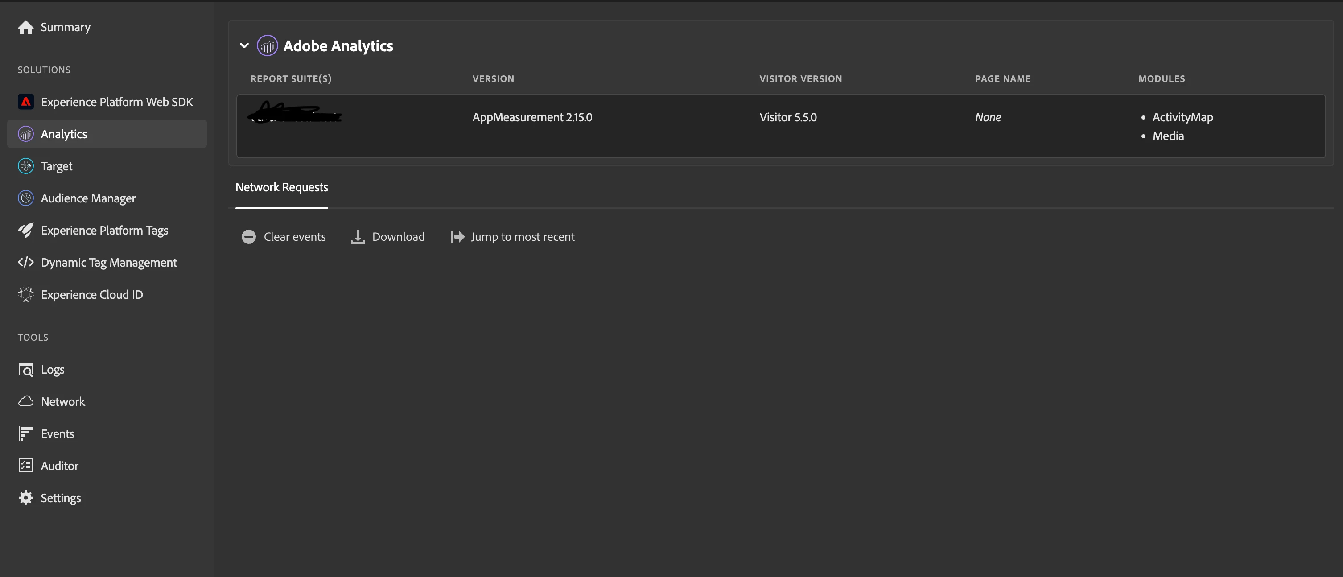Open the Logs tool icon

25,370
